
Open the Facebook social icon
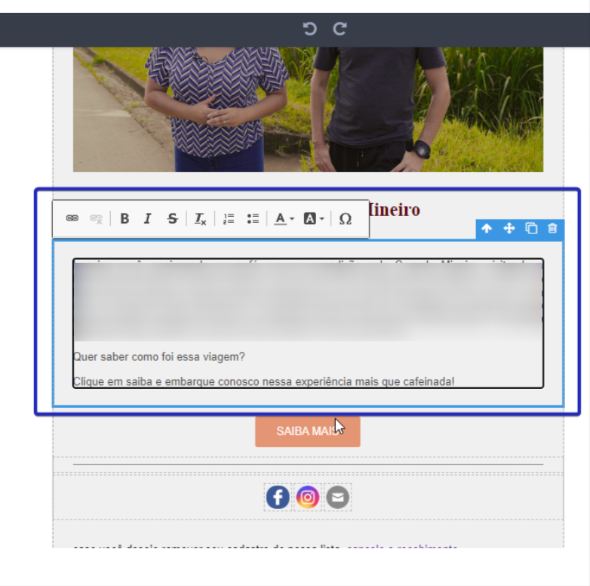click(x=278, y=497)
